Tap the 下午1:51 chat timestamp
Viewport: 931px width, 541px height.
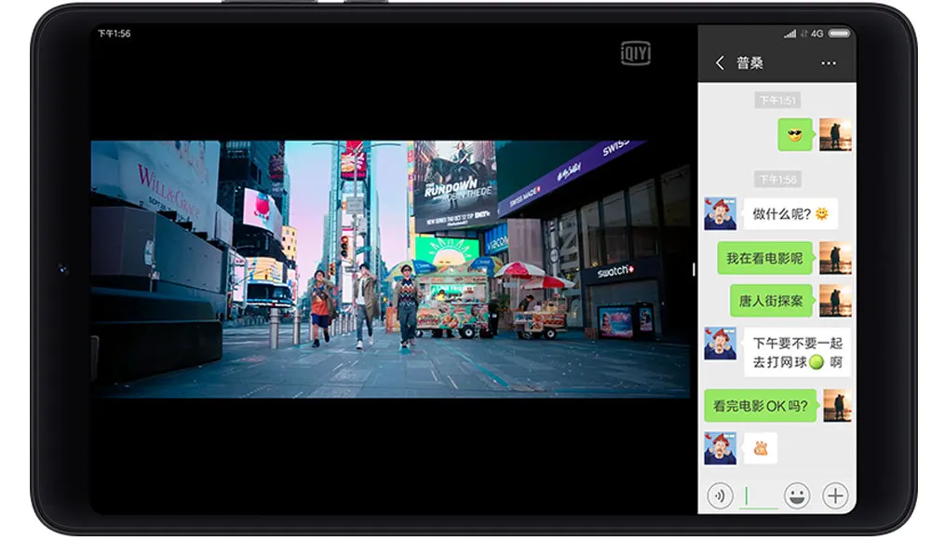[777, 101]
